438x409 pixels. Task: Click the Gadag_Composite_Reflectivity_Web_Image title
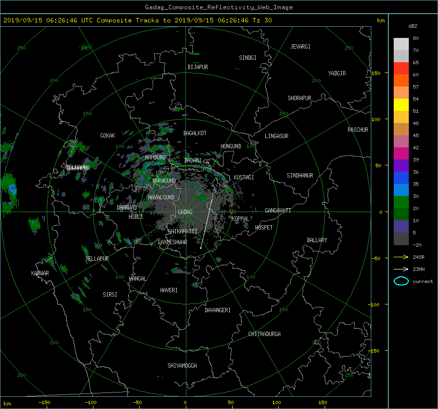pyautogui.click(x=219, y=7)
